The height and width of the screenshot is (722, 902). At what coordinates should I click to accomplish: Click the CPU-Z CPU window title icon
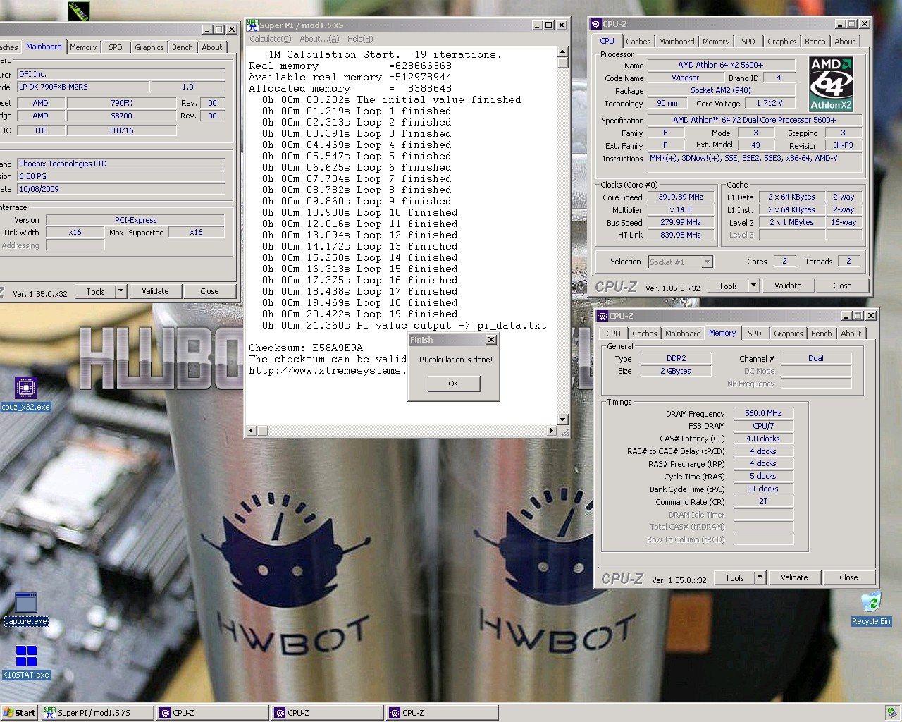click(596, 24)
